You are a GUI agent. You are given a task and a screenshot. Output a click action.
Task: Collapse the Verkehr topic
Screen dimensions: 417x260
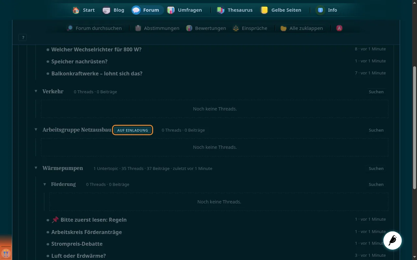click(36, 91)
